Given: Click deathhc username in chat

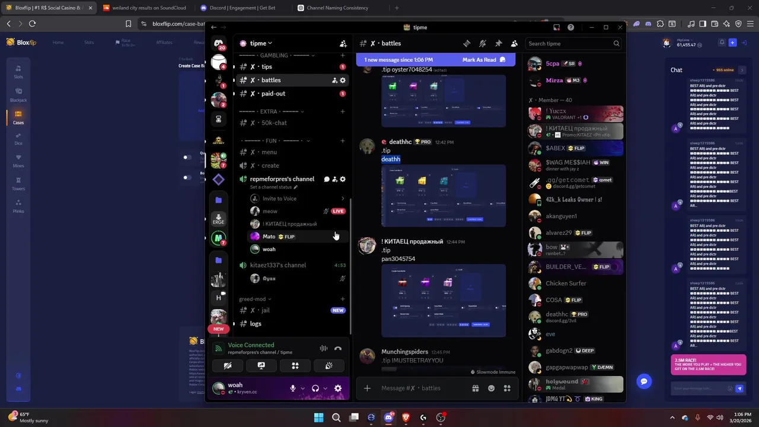Looking at the screenshot, I should [400, 142].
